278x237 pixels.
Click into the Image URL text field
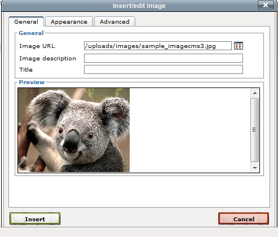[x=158, y=46]
